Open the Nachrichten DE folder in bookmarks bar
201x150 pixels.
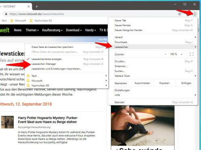(41, 21)
